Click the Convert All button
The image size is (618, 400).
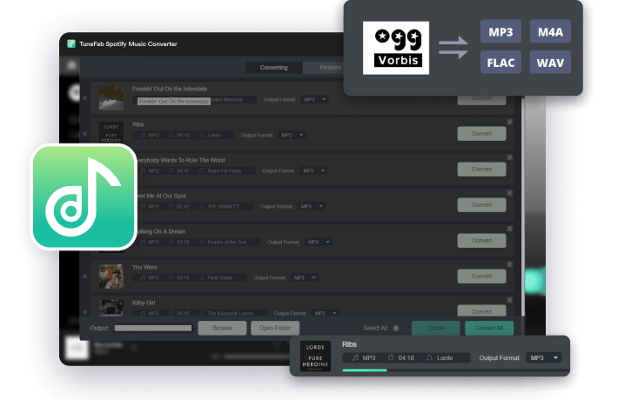tap(488, 328)
